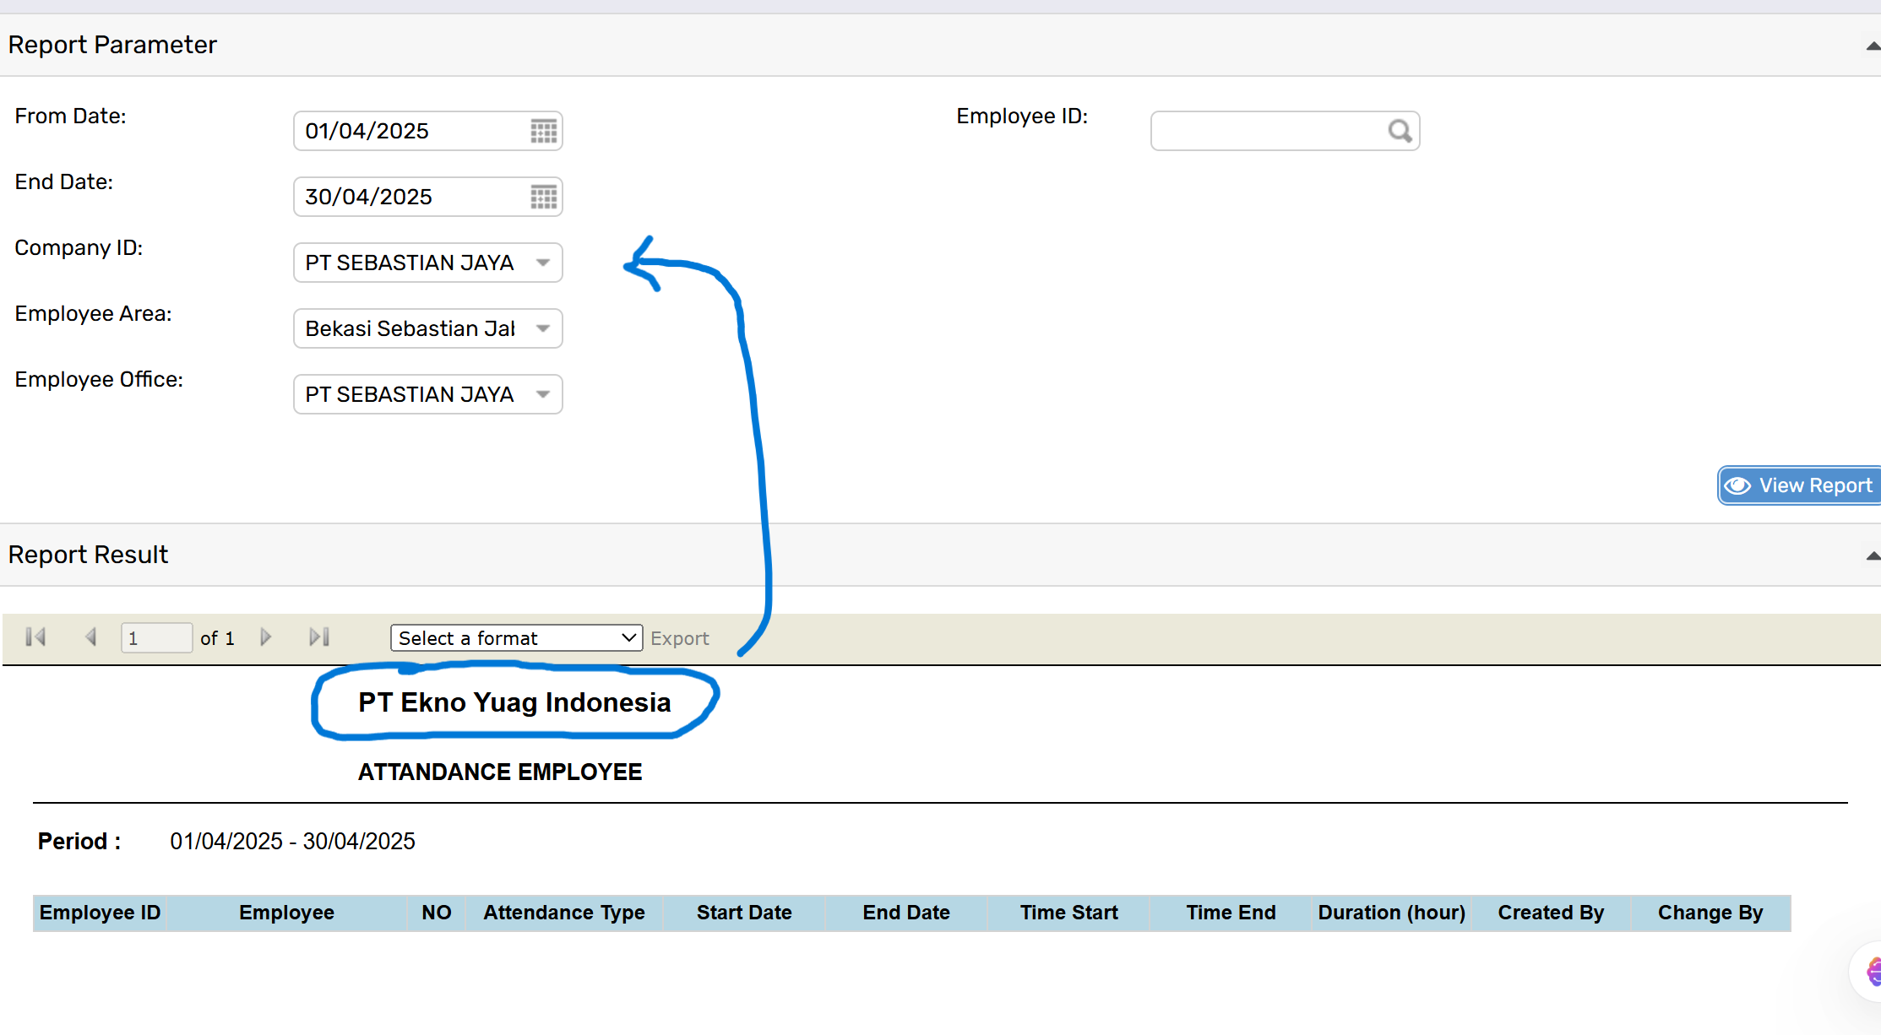
Task: Open the Select a format export dropdown
Action: tap(516, 638)
